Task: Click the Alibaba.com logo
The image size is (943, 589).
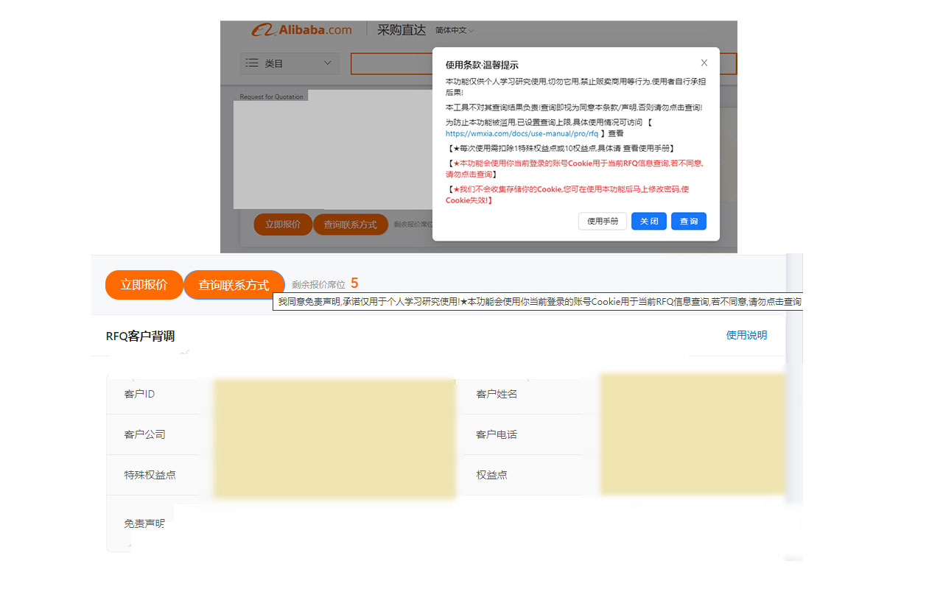Action: pos(301,30)
